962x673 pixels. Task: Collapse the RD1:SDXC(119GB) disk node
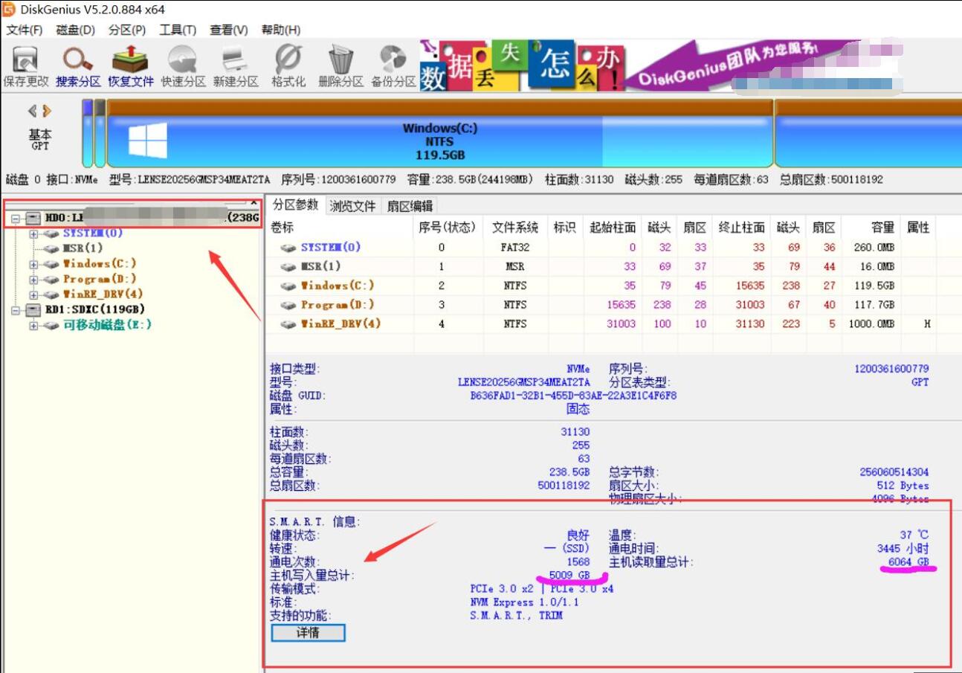(14, 311)
